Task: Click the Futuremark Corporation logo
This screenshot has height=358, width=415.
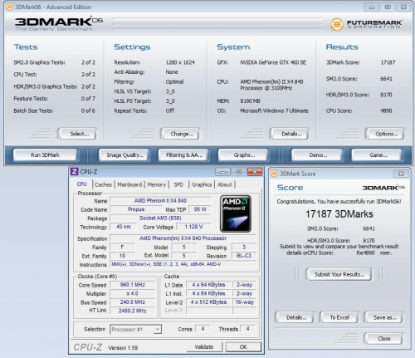Action: coord(366,24)
